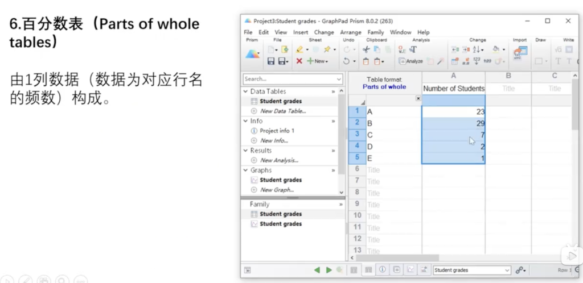Open the Insert menu

[301, 32]
